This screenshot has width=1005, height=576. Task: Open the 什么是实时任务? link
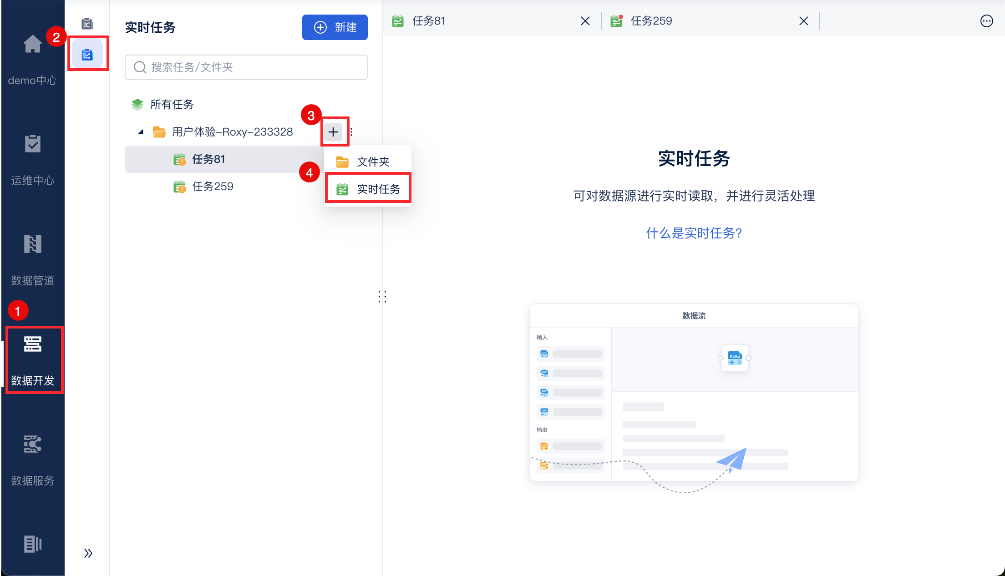(x=694, y=233)
